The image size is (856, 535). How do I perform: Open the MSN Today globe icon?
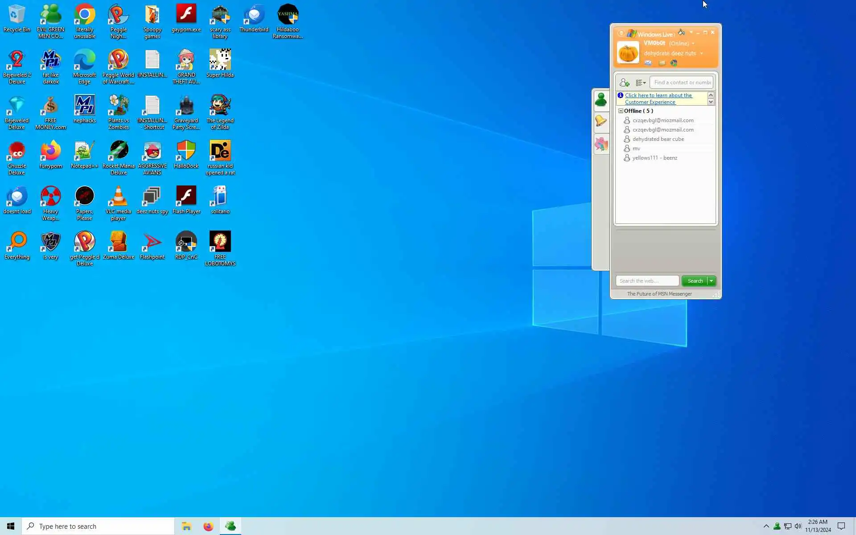click(674, 63)
